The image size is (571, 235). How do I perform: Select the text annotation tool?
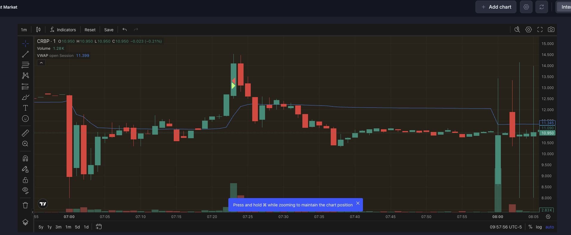pyautogui.click(x=25, y=108)
